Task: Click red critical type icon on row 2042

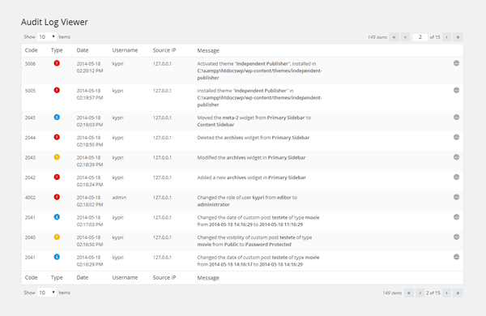Action: [x=57, y=177]
